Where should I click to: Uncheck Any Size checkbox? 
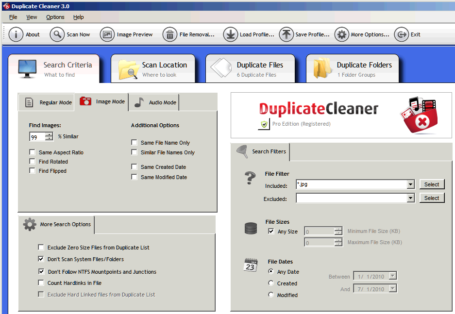(x=271, y=231)
